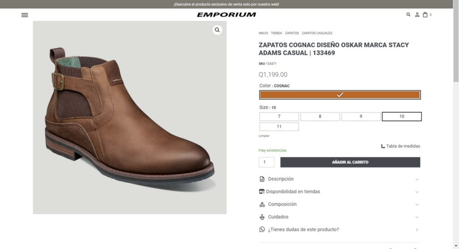459x249 pixels.
Task: Click the WhatsApp icon for product questions
Action: 262,229
